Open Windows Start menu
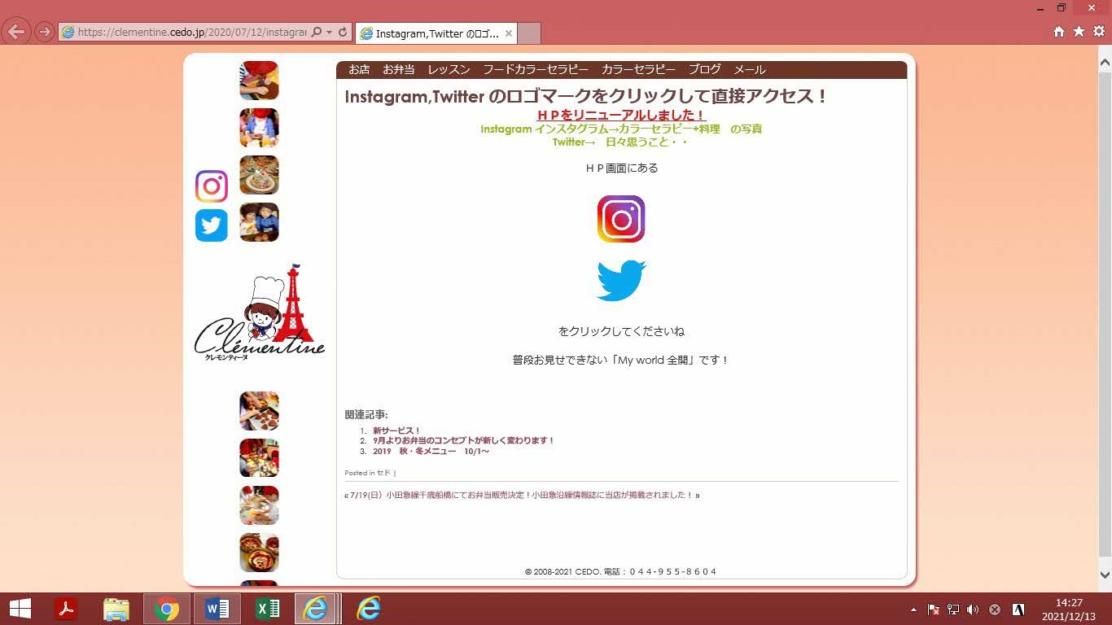 pyautogui.click(x=20, y=609)
